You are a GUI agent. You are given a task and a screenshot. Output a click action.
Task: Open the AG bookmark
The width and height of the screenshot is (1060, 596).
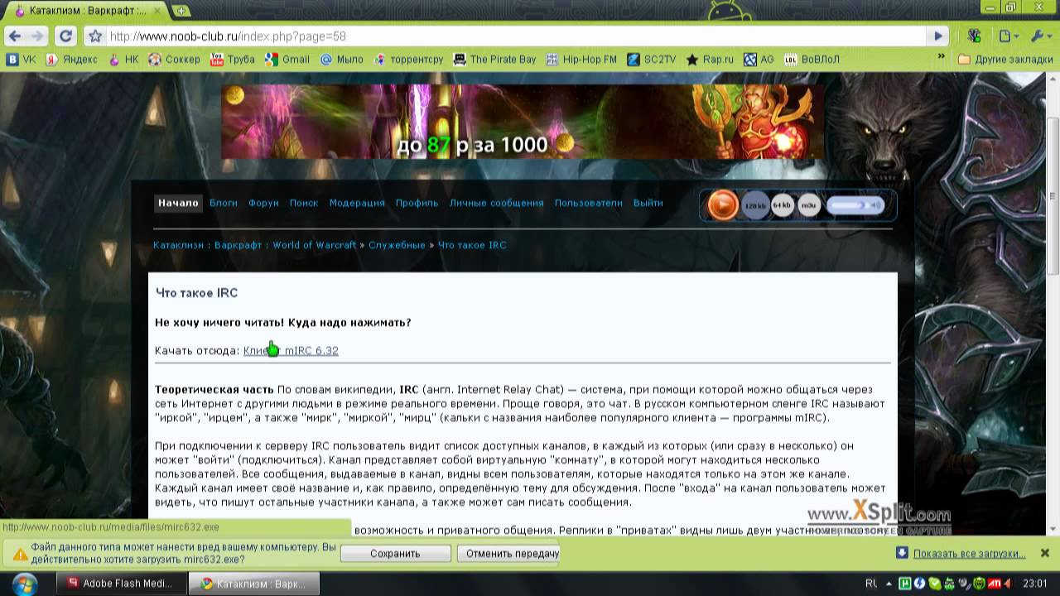coord(759,60)
